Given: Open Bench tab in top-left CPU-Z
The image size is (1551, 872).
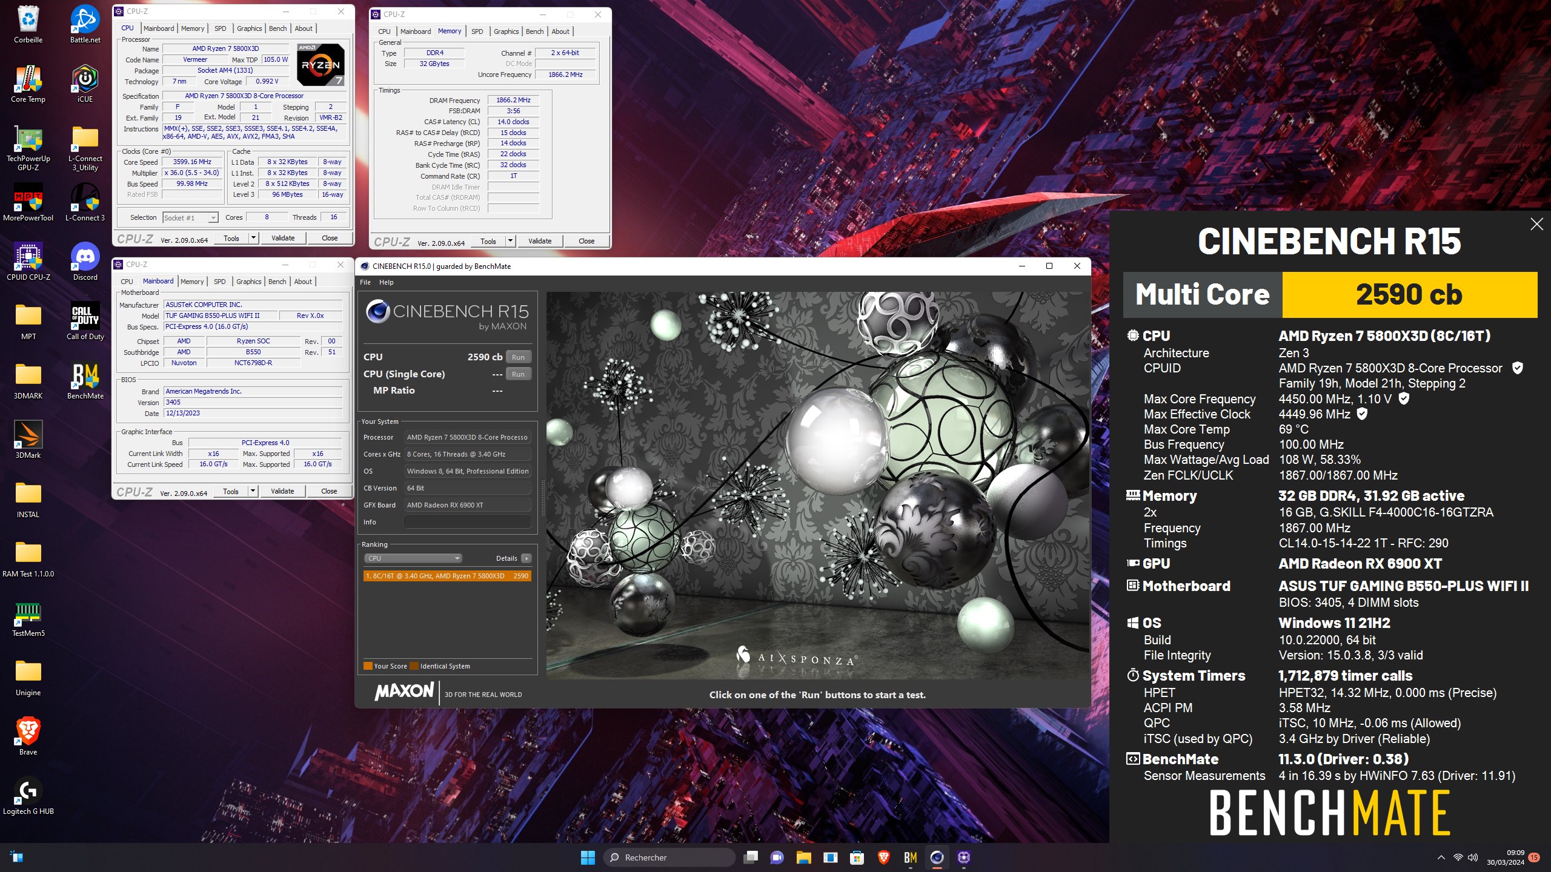Looking at the screenshot, I should (x=278, y=28).
